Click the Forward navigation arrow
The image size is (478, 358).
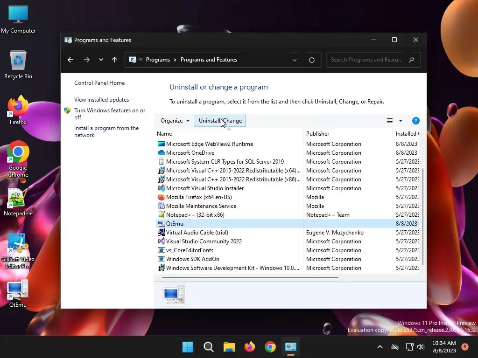[x=86, y=60]
